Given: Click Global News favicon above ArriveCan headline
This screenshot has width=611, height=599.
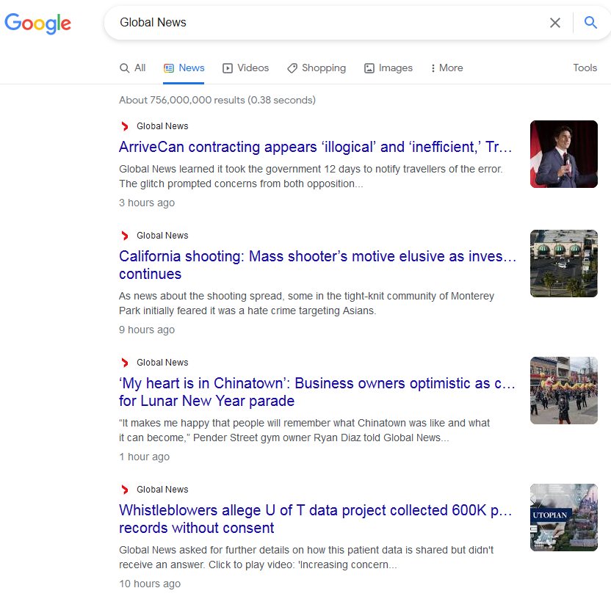Looking at the screenshot, I should (125, 126).
